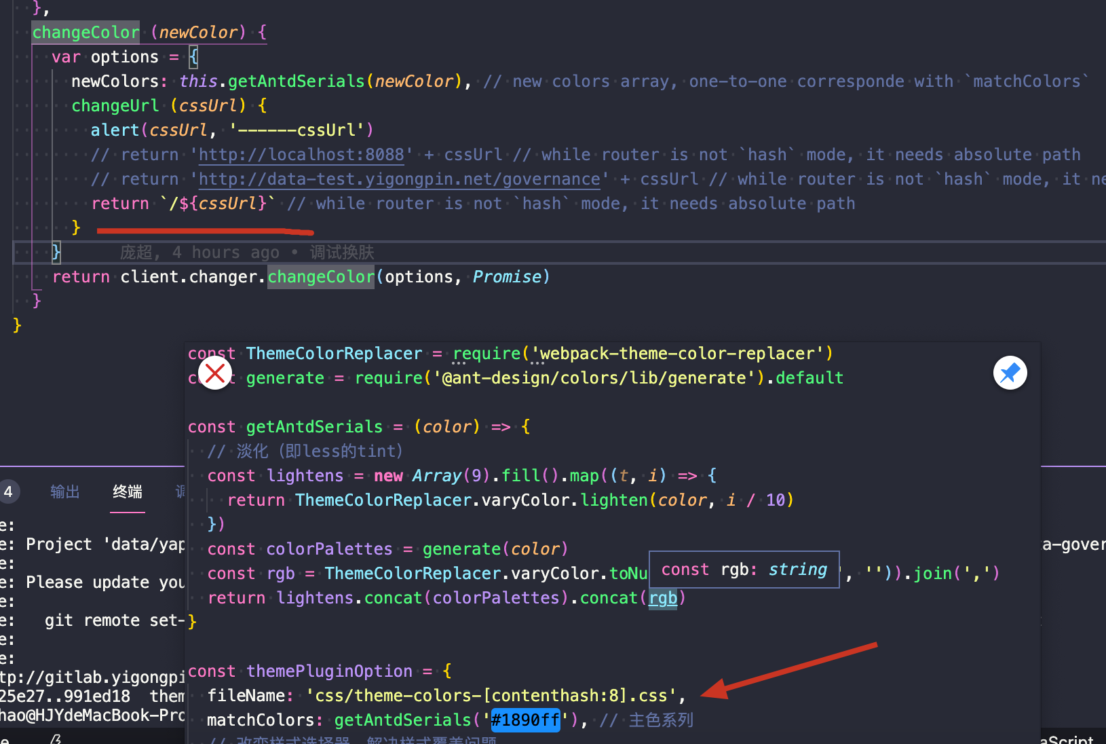Click the ThemeColorReplacer require statement
This screenshot has height=744, width=1106.
[x=335, y=353]
